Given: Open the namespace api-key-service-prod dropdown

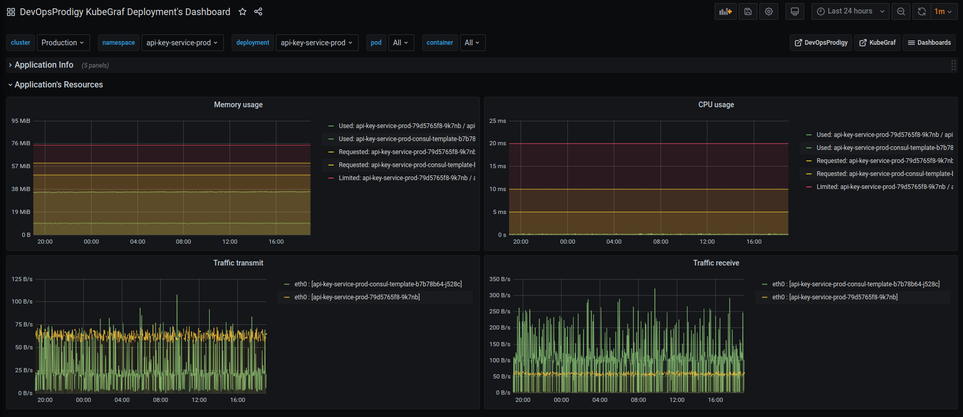Looking at the screenshot, I should click(182, 43).
